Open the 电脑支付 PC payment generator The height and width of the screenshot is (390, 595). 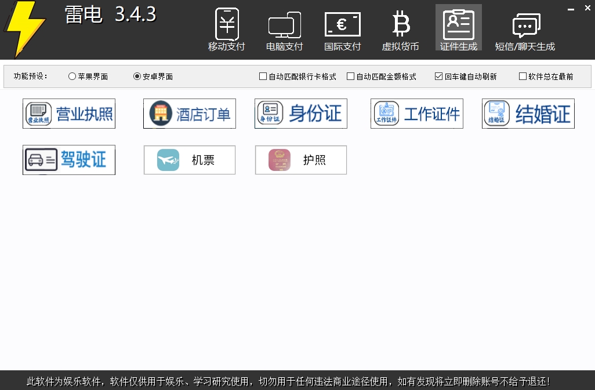point(284,27)
